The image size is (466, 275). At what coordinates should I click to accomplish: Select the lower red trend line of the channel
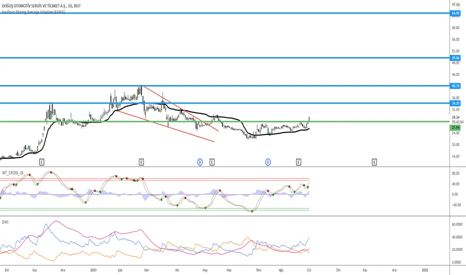click(166, 126)
